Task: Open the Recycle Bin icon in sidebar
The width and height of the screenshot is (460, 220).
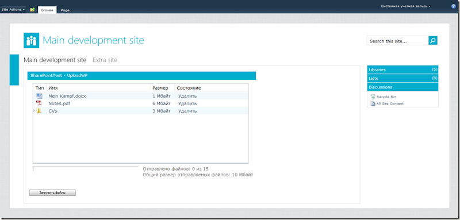Action: (x=373, y=97)
